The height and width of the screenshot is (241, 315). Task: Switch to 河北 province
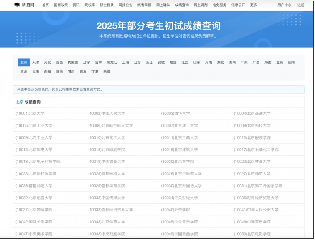(47, 63)
